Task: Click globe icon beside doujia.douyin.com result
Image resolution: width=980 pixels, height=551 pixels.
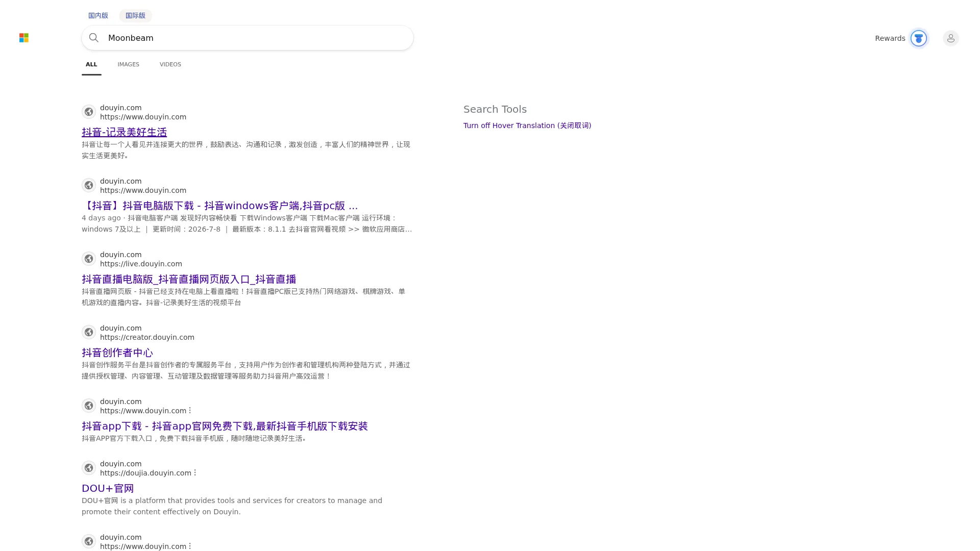Action: point(89,468)
